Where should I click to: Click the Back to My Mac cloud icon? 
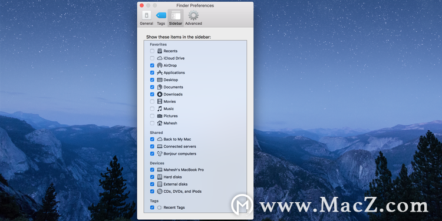tap(160, 139)
